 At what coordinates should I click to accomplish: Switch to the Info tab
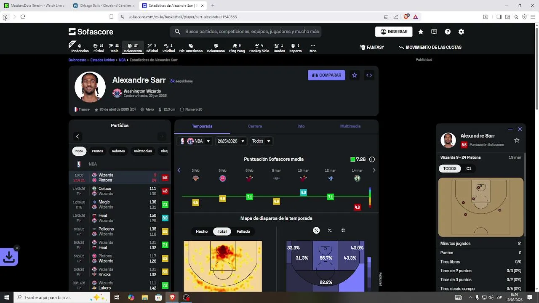pos(301,126)
